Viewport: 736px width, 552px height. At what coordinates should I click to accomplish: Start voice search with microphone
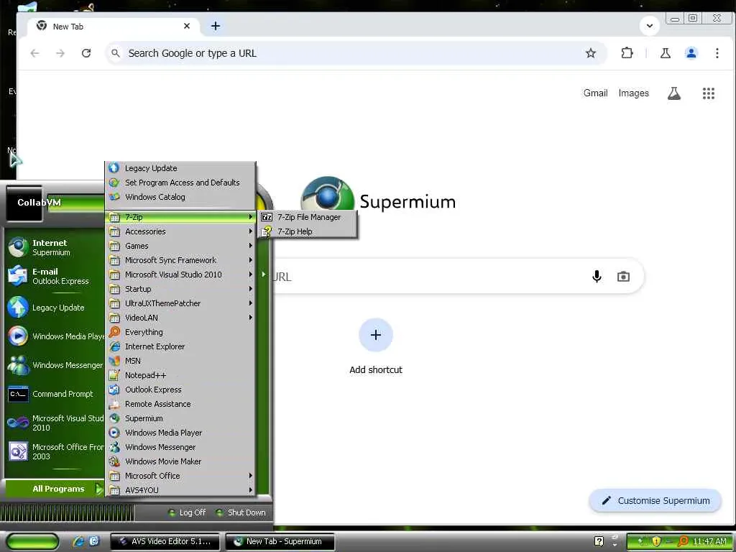coord(597,277)
